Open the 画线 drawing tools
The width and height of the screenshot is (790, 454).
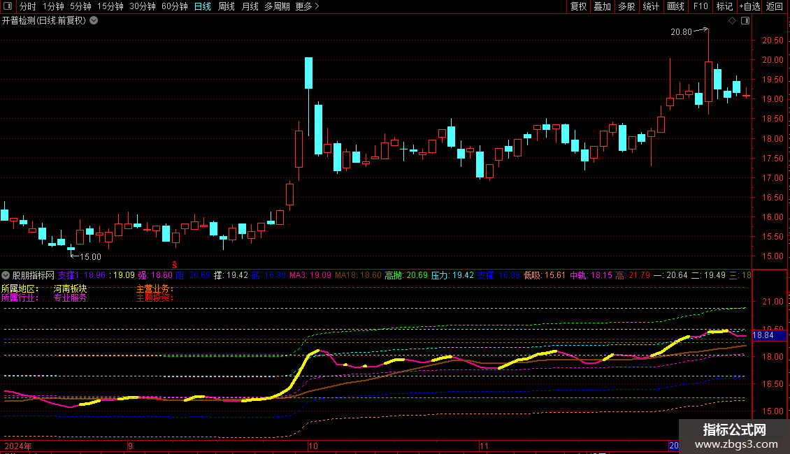click(x=675, y=6)
